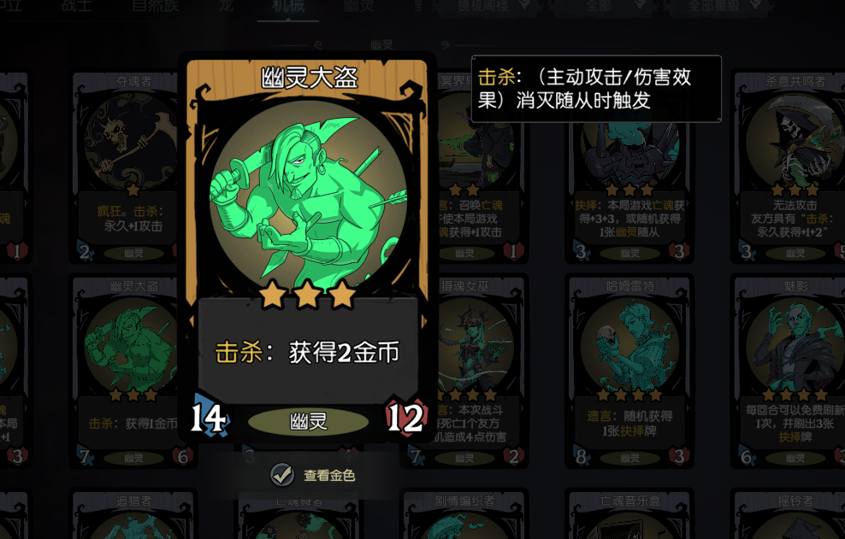Click the 击杀 keyword tooltip box
The width and height of the screenshot is (845, 539).
(x=596, y=89)
